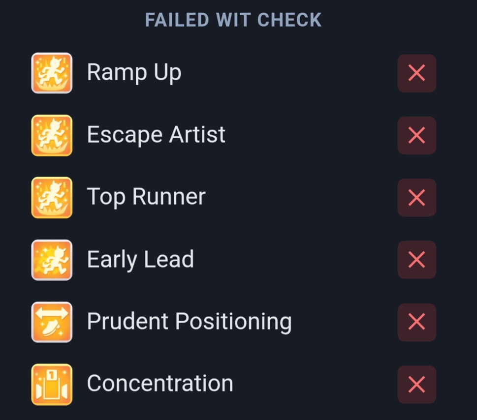The height and width of the screenshot is (420, 477).
Task: Toggle the red X beside Top Runner
Action: 417,198
